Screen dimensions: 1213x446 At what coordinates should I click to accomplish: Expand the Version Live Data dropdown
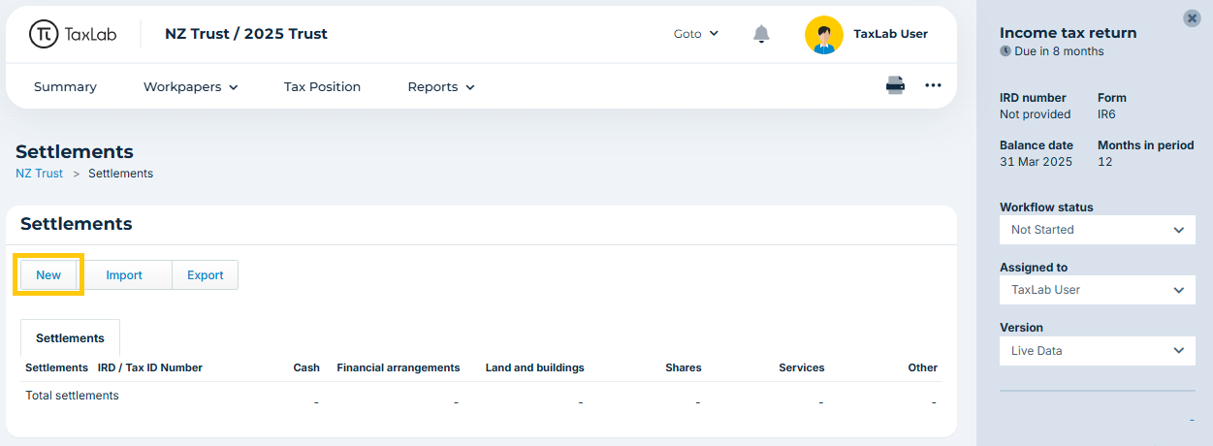point(1098,351)
